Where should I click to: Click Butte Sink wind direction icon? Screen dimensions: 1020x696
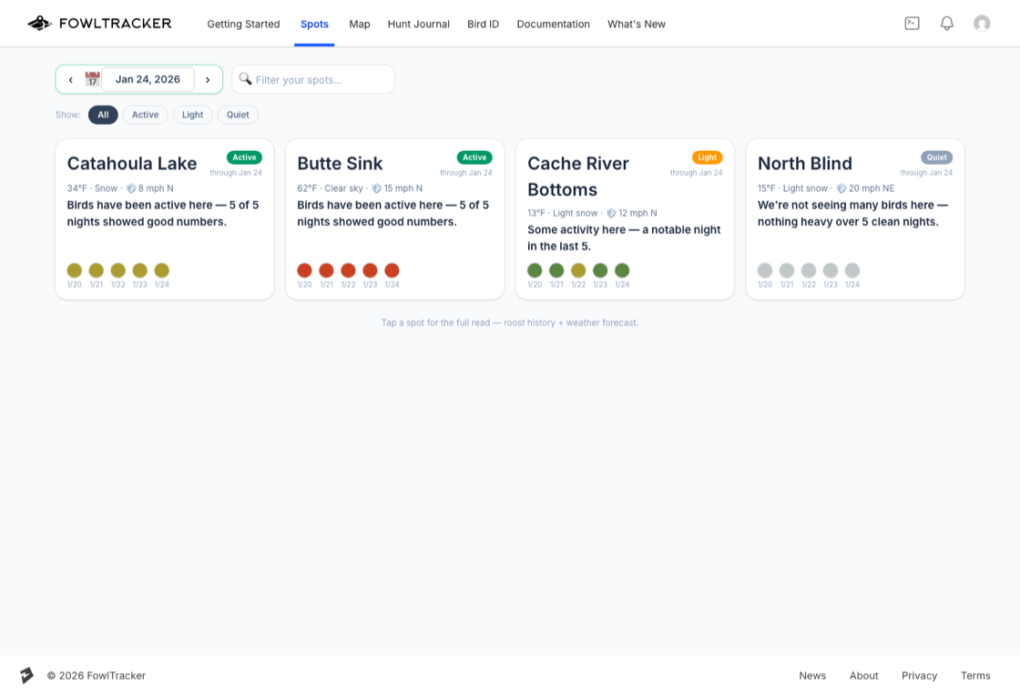(x=377, y=188)
